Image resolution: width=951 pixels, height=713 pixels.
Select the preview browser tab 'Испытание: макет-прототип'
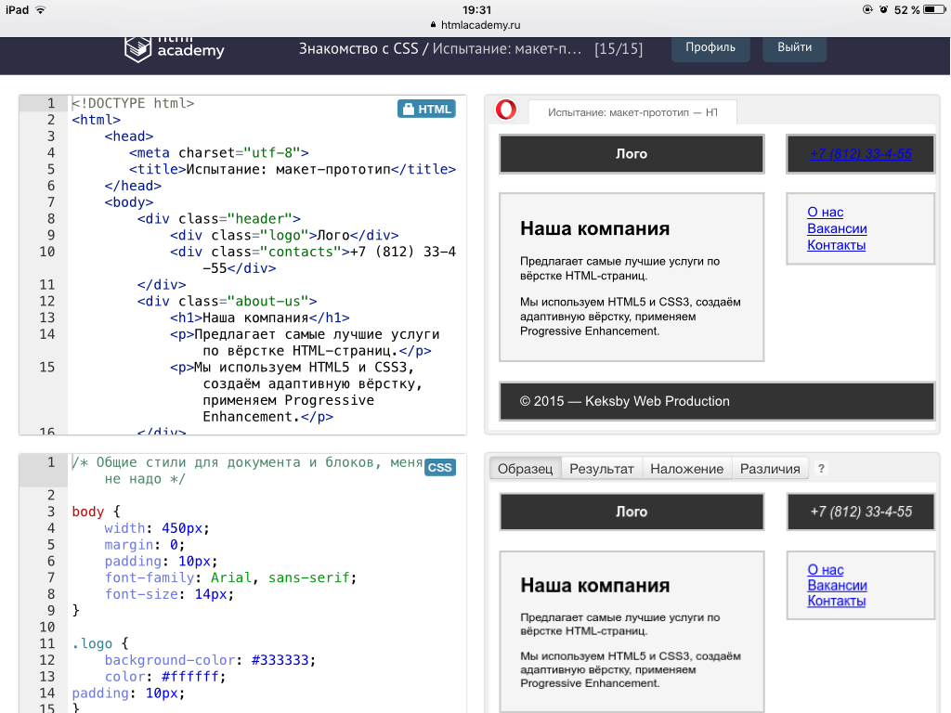coord(632,112)
